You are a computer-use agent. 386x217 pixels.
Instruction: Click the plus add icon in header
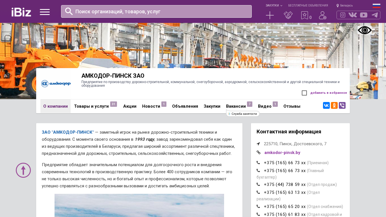270,15
